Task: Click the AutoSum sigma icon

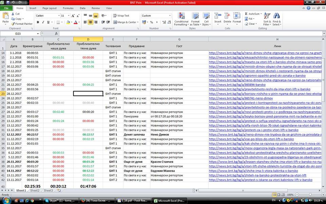Action: (247, 14)
